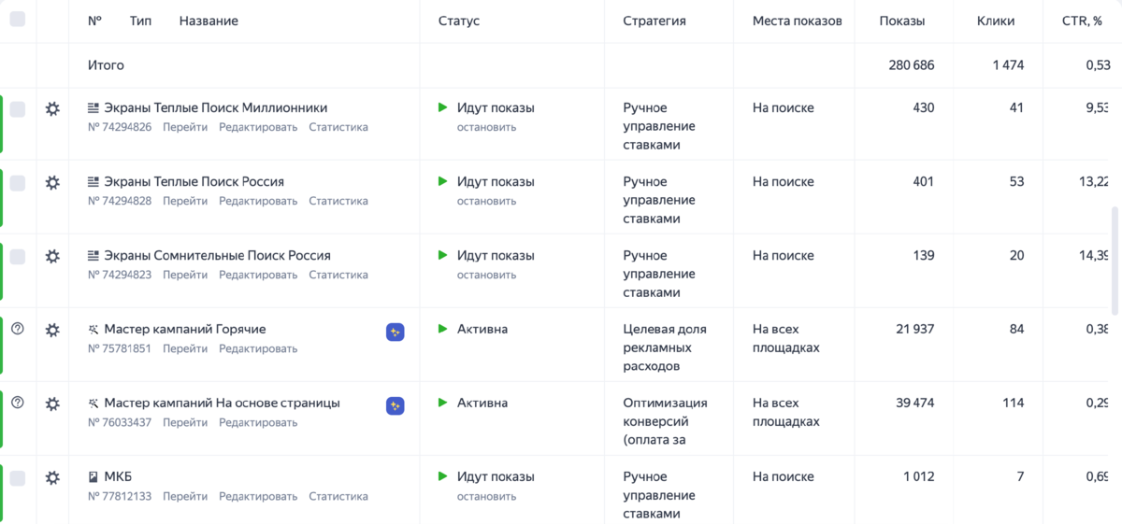The image size is (1122, 524).
Task: Click type icon of МКБ campaign
Action: click(x=93, y=477)
